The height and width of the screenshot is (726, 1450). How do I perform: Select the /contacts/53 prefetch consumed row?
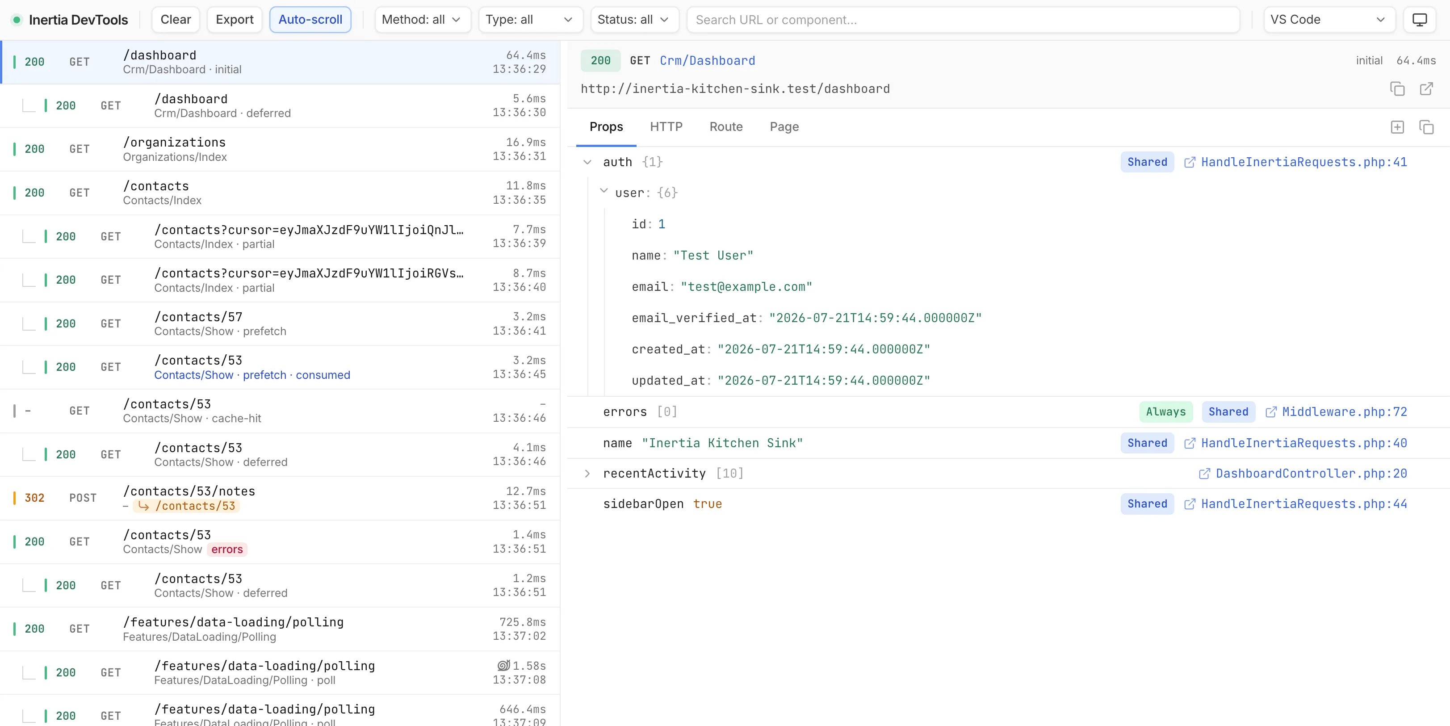[280, 368]
